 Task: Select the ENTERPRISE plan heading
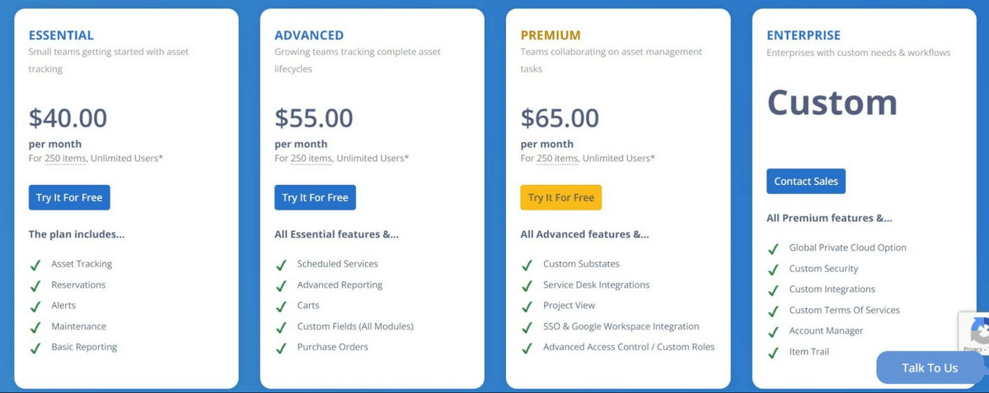click(x=803, y=35)
